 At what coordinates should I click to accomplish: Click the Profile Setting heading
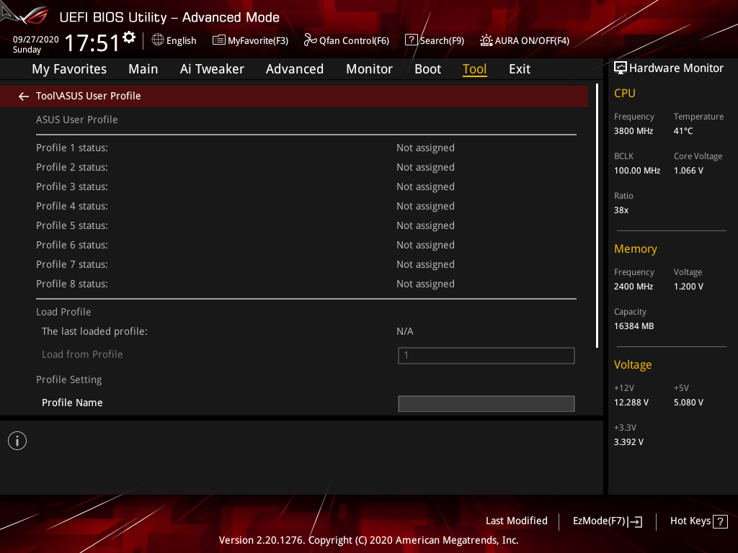click(x=69, y=379)
